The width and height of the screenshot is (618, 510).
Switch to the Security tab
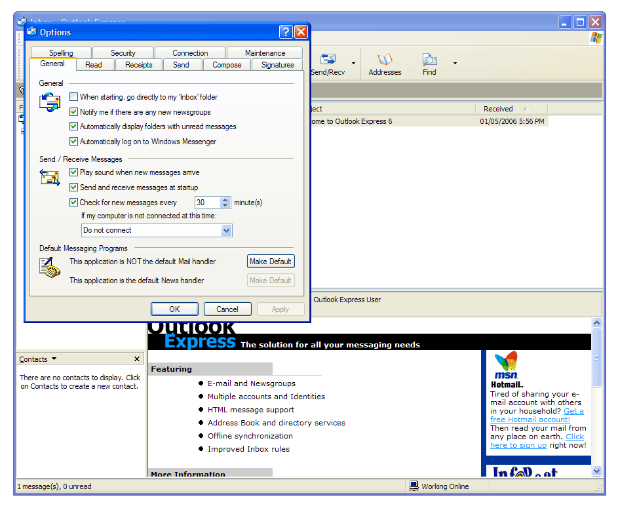[x=123, y=53]
